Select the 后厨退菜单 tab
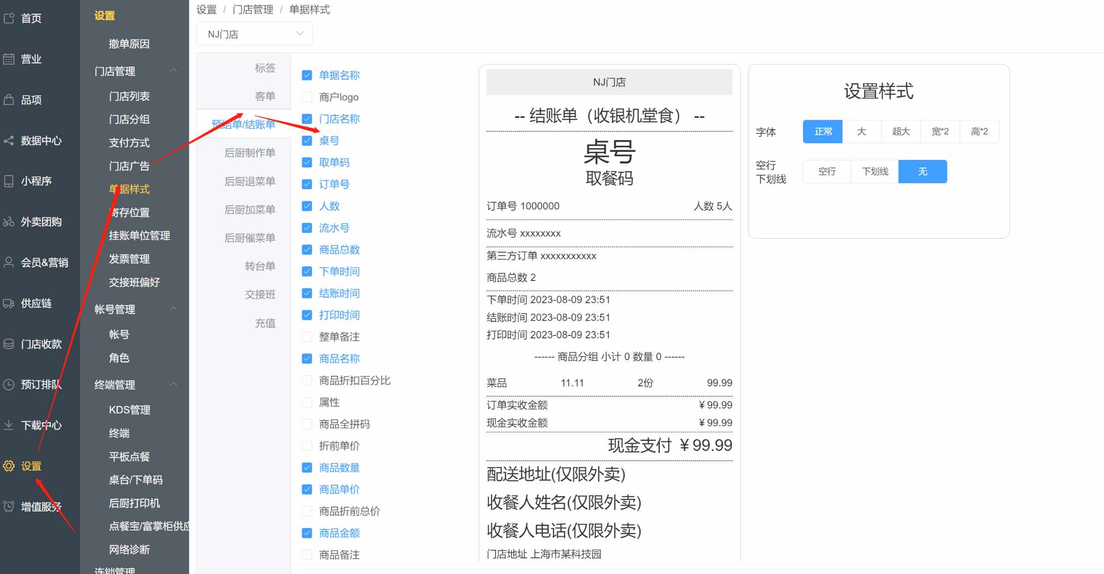 249,181
